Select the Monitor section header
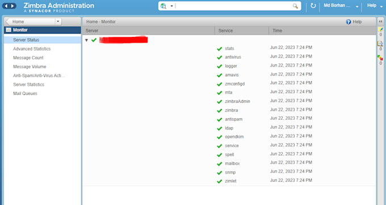 point(43,30)
